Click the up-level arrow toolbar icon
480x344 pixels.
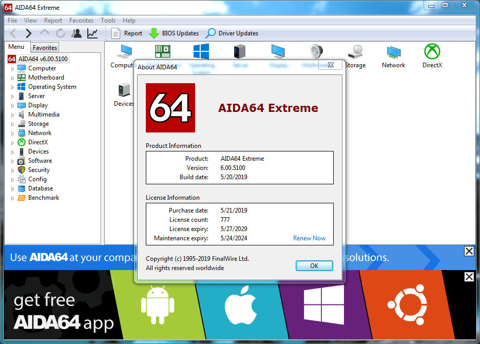45,32
